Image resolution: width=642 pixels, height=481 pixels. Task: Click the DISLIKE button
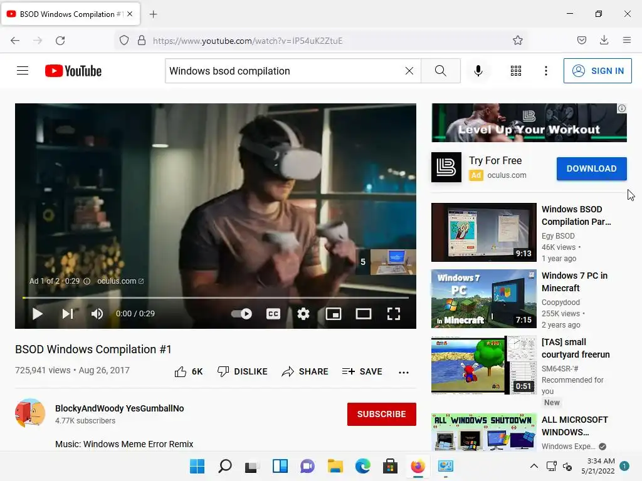[x=243, y=371]
